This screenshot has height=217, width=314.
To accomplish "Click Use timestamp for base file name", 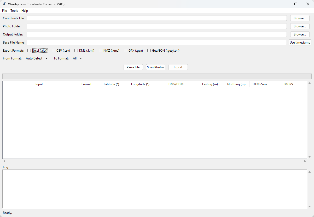I will [x=300, y=42].
